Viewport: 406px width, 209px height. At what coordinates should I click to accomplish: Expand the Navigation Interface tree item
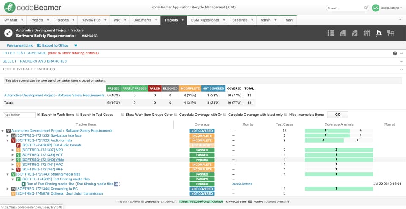(8, 136)
